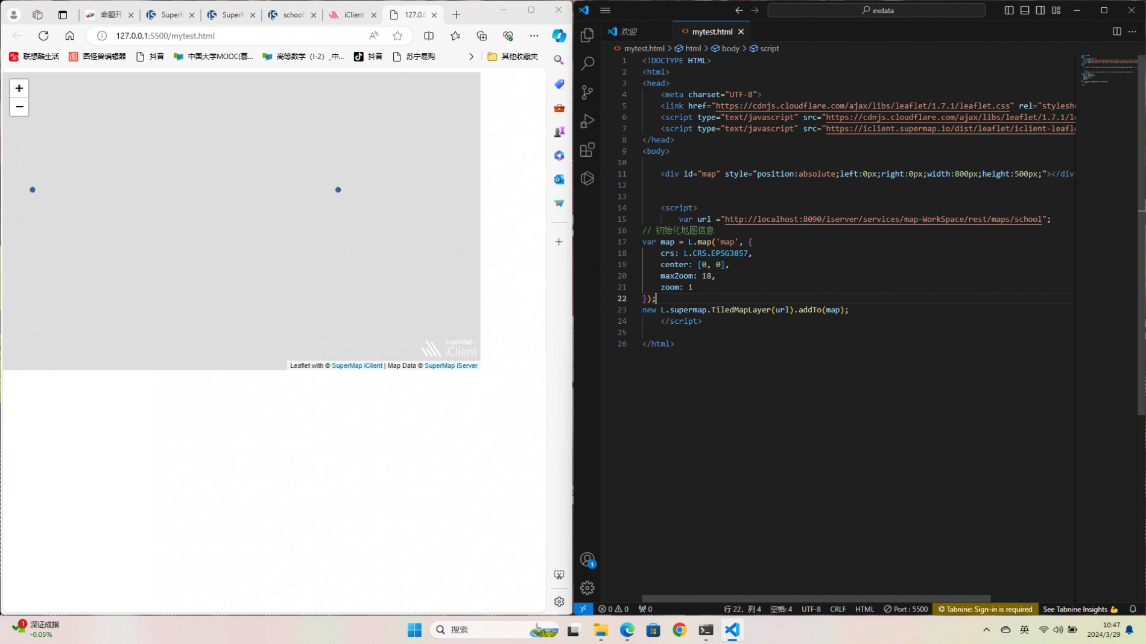
Task: Click the errors and warnings status indicator
Action: [x=613, y=609]
